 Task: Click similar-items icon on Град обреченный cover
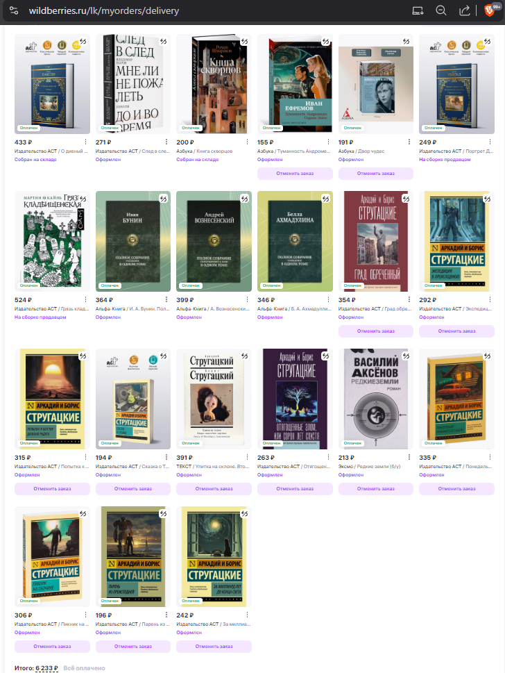[x=406, y=199]
